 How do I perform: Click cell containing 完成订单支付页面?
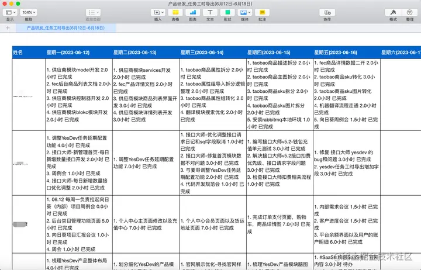point(279,224)
